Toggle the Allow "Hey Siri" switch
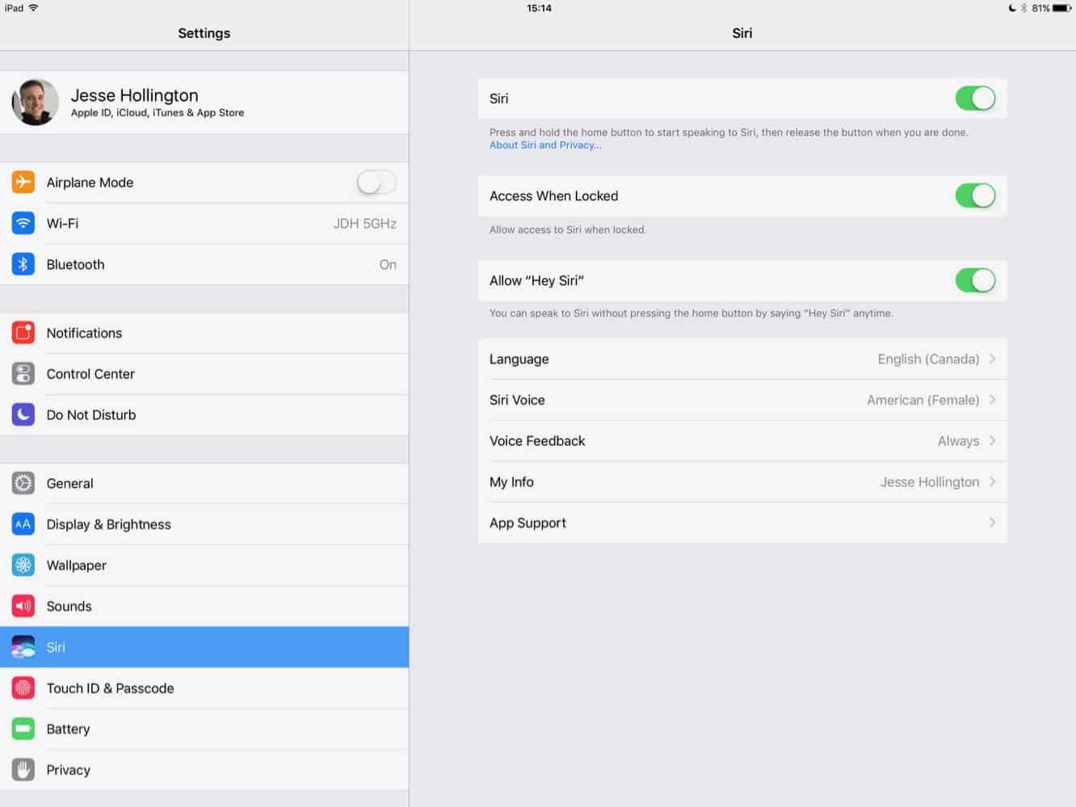 (975, 280)
